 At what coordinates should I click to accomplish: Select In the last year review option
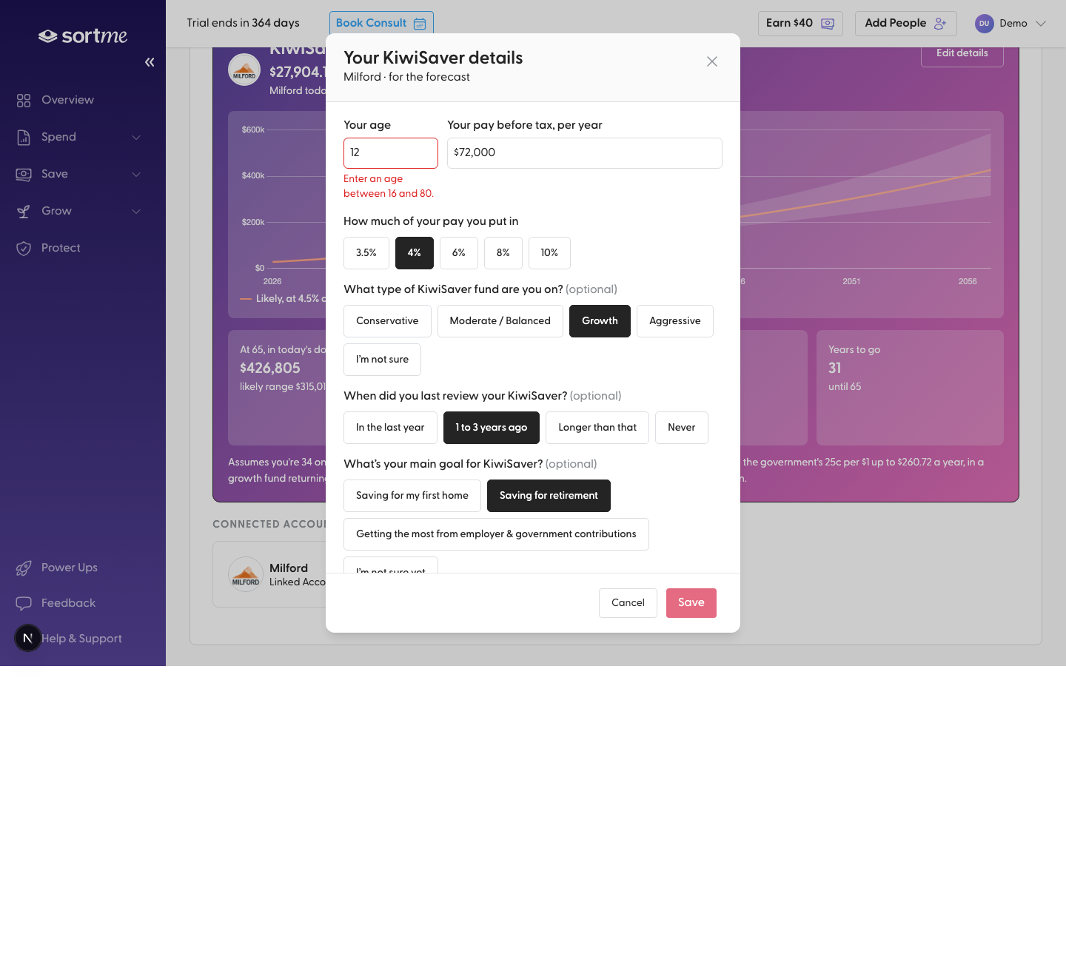(x=390, y=428)
